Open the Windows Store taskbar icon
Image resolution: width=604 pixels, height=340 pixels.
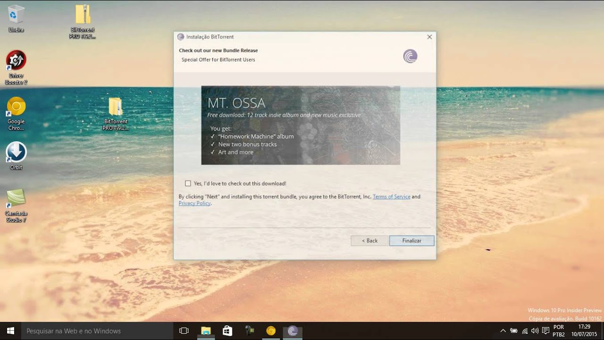point(227,331)
